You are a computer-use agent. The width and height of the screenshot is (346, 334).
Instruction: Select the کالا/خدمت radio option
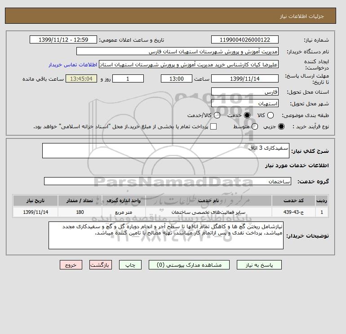[217, 115]
